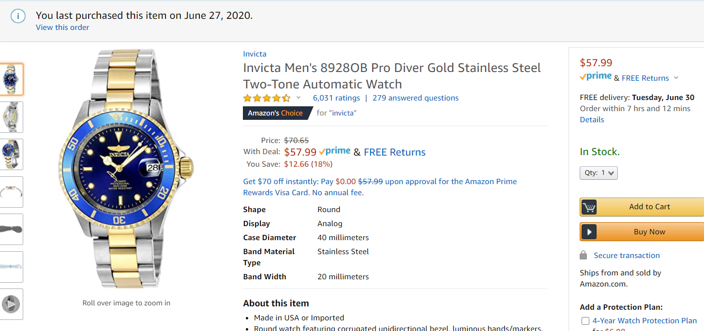This screenshot has height=331, width=704.
Task: Open the delivery Details link
Action: pos(592,120)
